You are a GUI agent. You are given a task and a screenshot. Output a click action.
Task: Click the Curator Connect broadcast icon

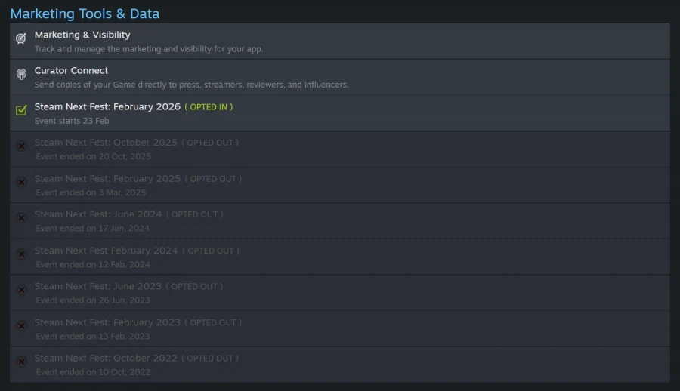click(21, 74)
